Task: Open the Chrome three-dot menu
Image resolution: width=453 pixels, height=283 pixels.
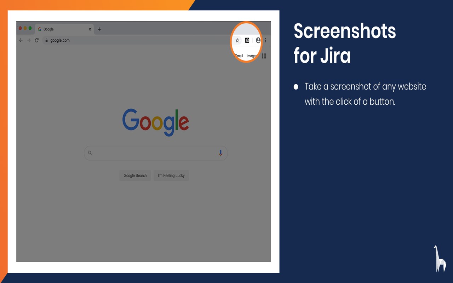Action: coord(265,40)
